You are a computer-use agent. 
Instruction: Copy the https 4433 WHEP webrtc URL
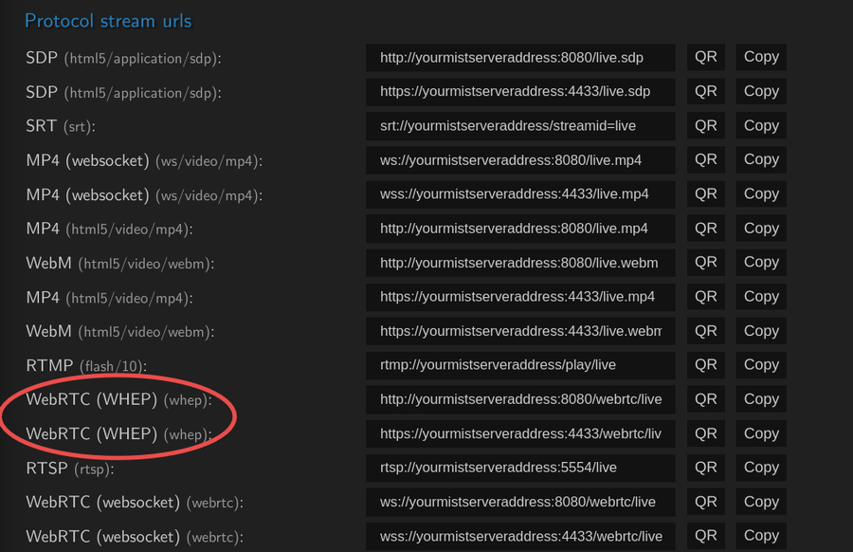(x=761, y=433)
